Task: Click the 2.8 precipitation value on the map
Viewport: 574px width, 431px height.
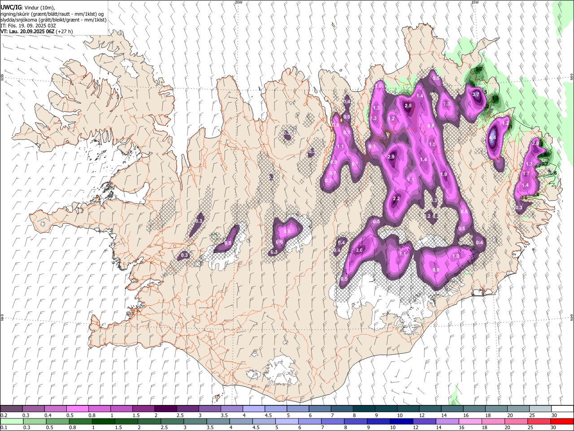Action: 408,106
